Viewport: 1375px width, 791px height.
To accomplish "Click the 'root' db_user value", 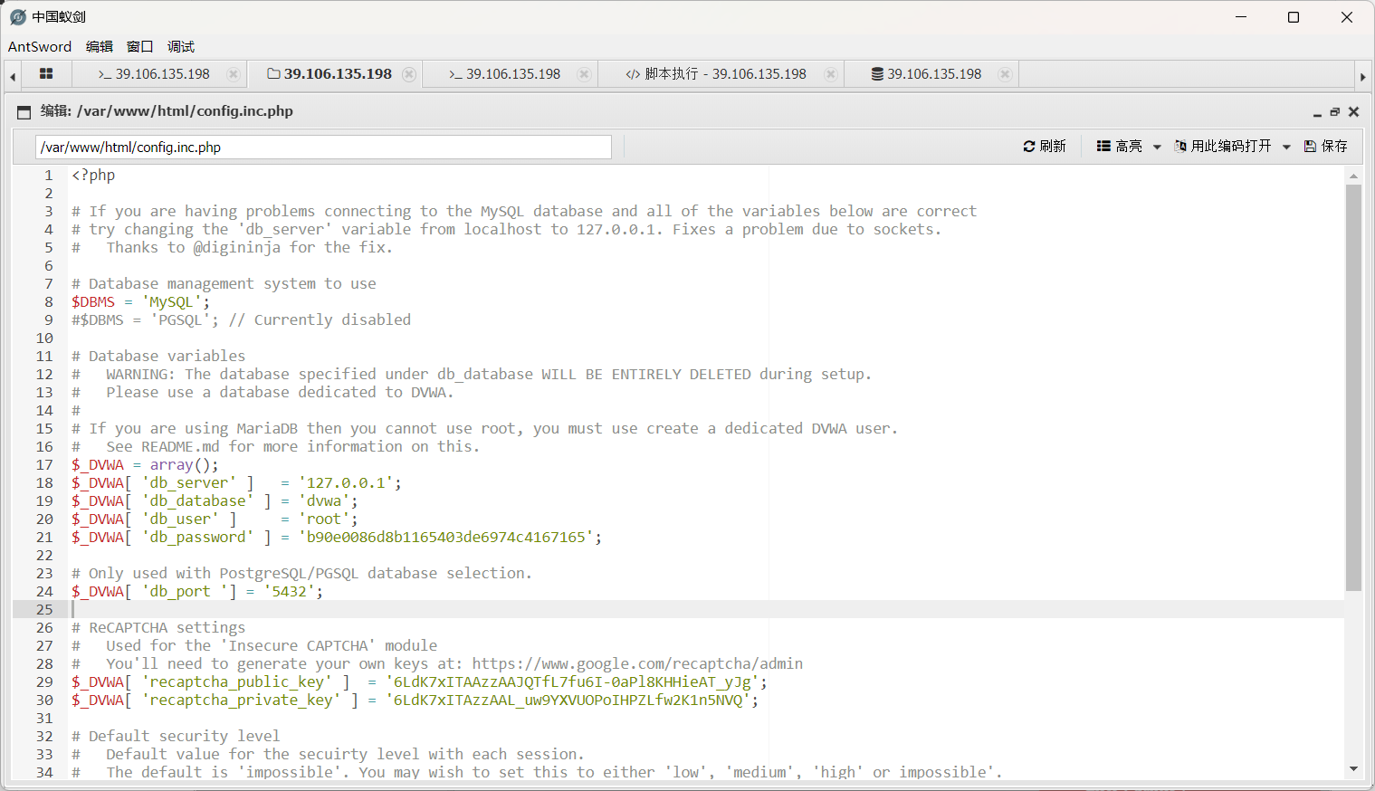I will coord(324,519).
